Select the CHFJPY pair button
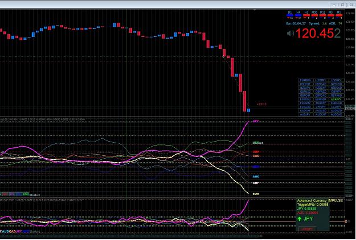Screen dimensions: 356x240 tap(321, 107)
